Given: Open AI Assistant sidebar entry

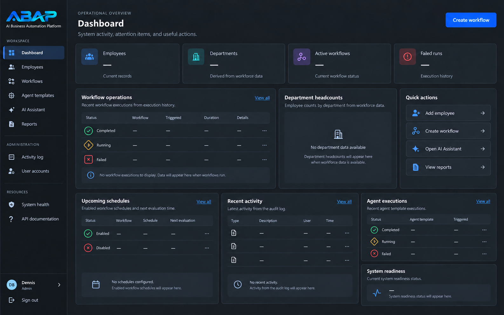Looking at the screenshot, I should click(34, 110).
